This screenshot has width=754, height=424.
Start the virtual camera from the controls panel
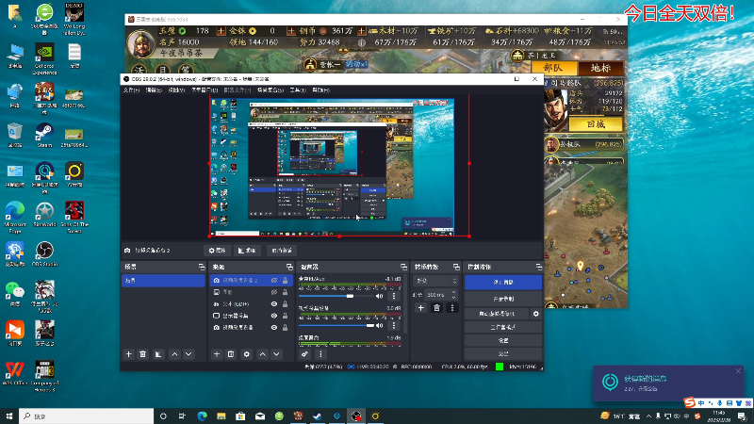click(x=497, y=314)
